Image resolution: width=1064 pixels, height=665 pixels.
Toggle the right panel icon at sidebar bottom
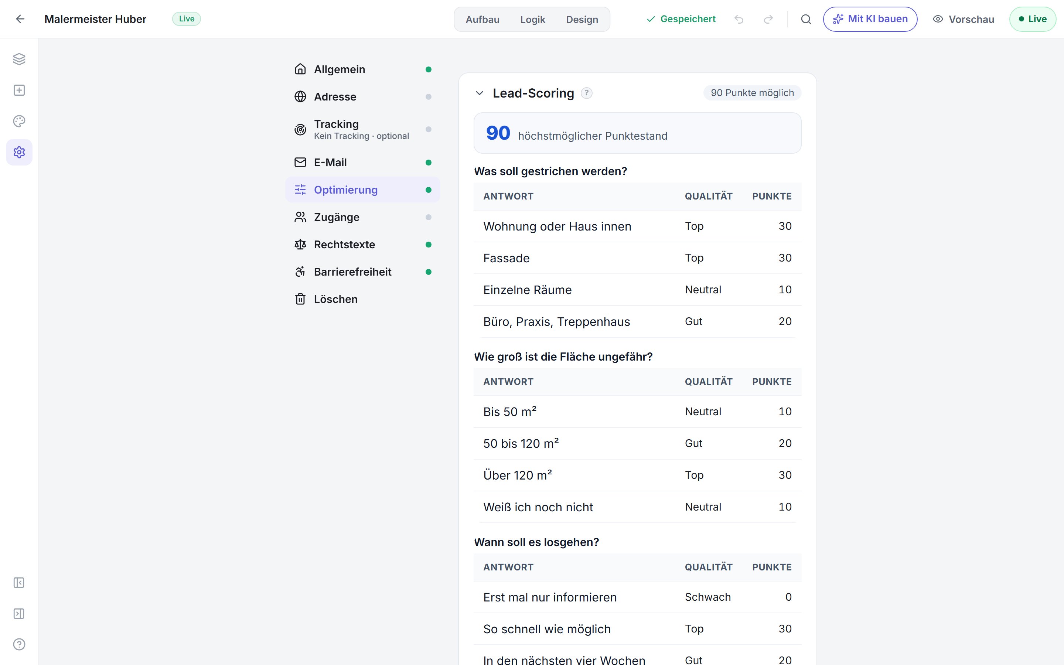point(19,614)
